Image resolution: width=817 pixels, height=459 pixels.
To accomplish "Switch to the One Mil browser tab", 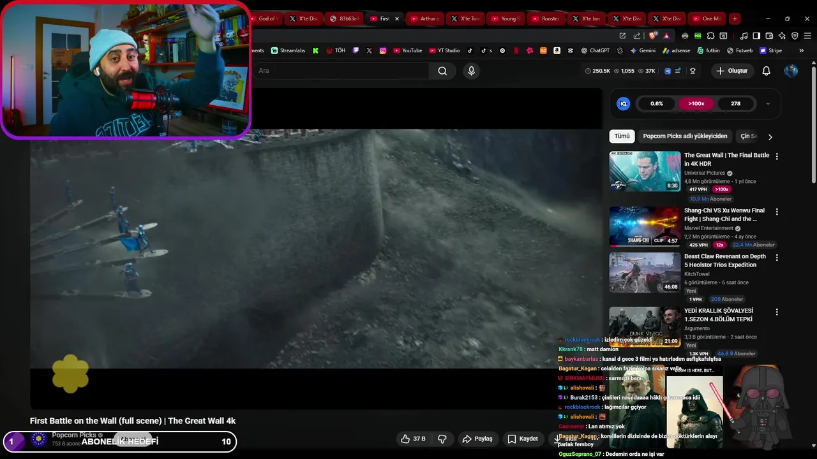I will pos(707,18).
